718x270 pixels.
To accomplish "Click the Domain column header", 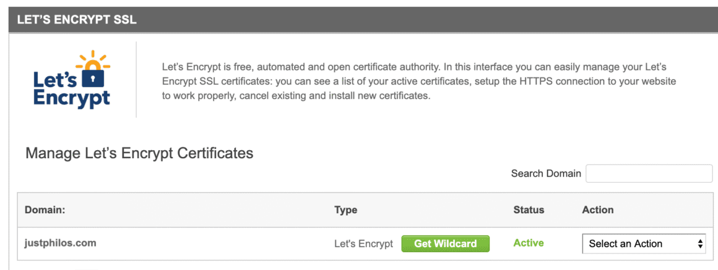I will pos(45,210).
